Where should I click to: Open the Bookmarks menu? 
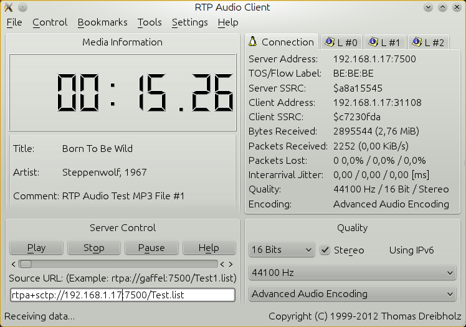tap(103, 22)
